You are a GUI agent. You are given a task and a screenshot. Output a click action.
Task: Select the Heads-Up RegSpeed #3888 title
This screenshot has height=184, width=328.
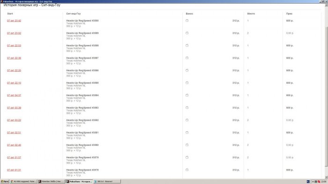[82, 45]
